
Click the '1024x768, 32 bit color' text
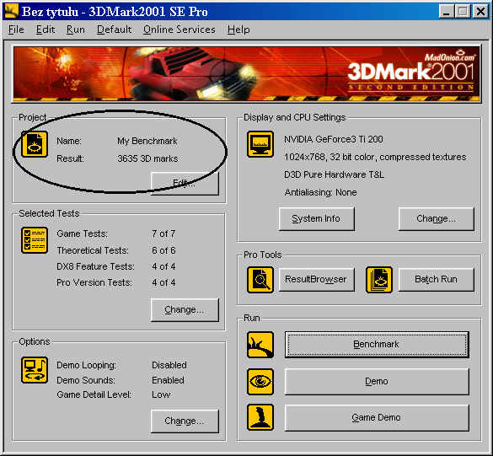(330, 157)
